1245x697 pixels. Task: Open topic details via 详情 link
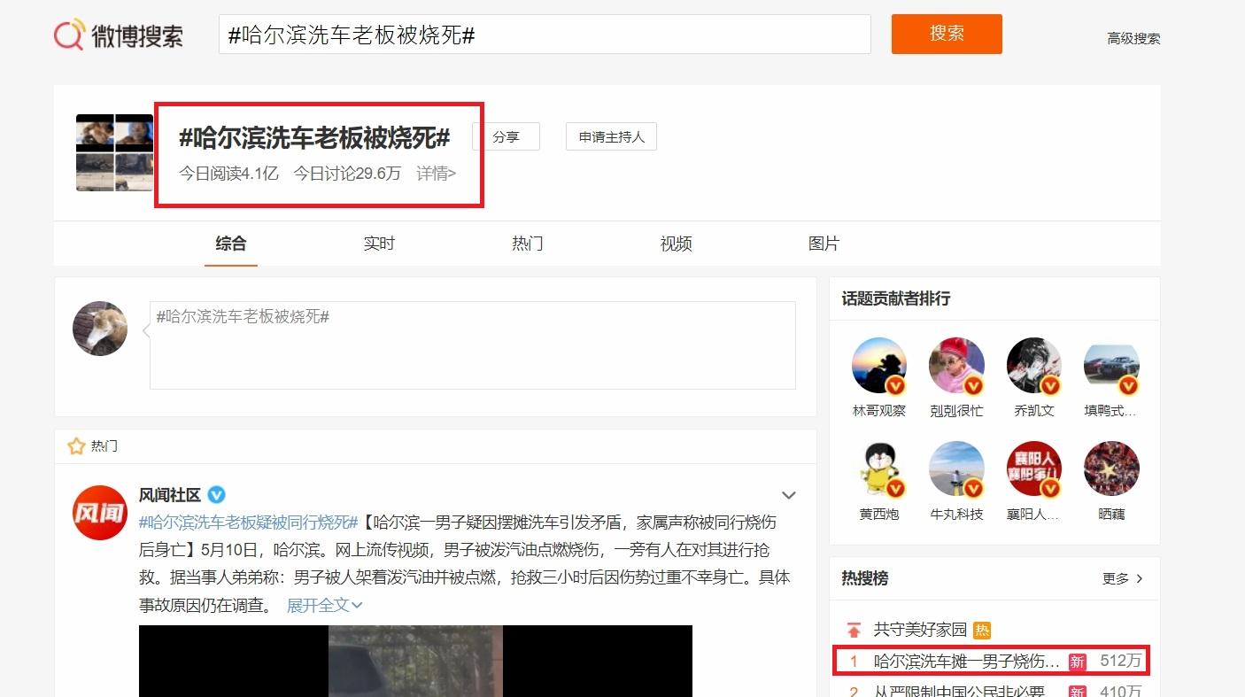pos(436,174)
